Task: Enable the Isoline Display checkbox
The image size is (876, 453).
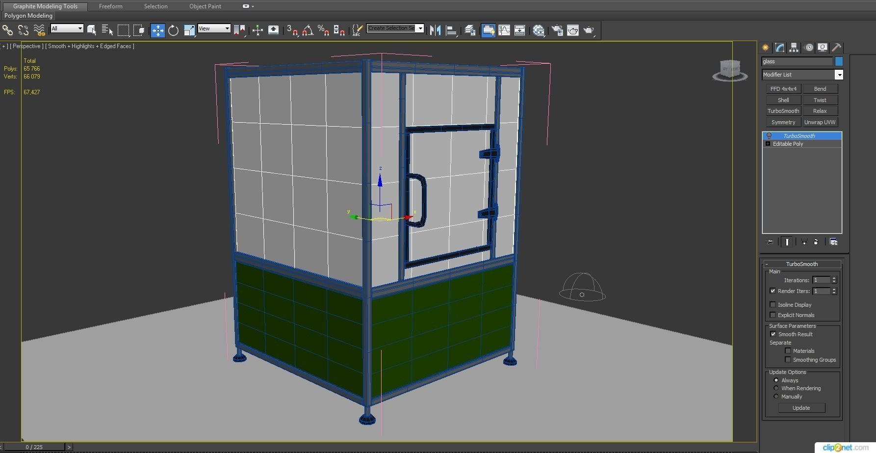Action: tap(773, 305)
